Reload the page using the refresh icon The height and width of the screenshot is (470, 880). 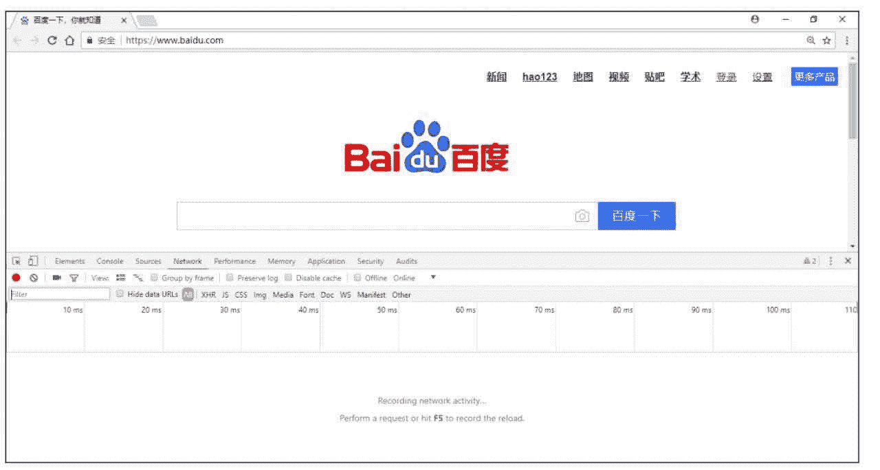[x=52, y=41]
